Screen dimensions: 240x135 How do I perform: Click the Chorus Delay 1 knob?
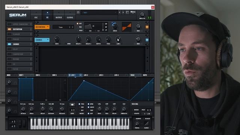(78, 39)
